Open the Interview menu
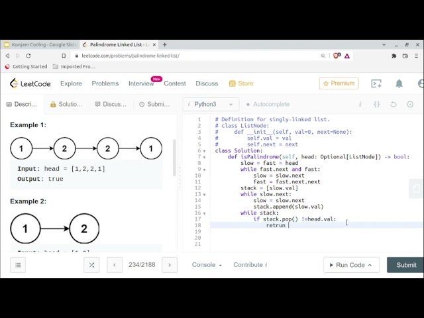Image resolution: width=424 pixels, height=318 pixels. (141, 83)
